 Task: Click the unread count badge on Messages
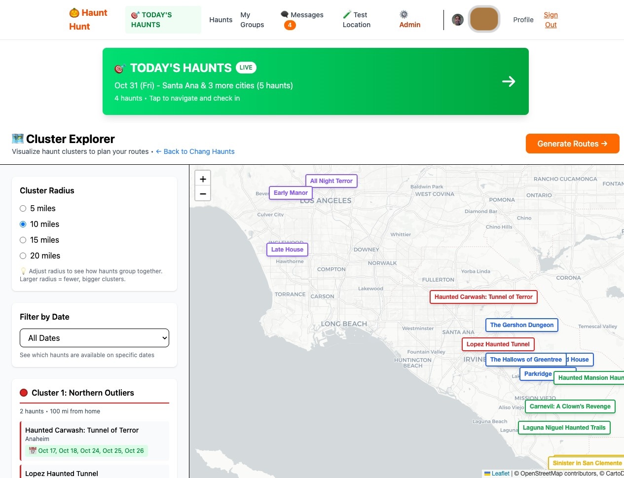click(290, 24)
